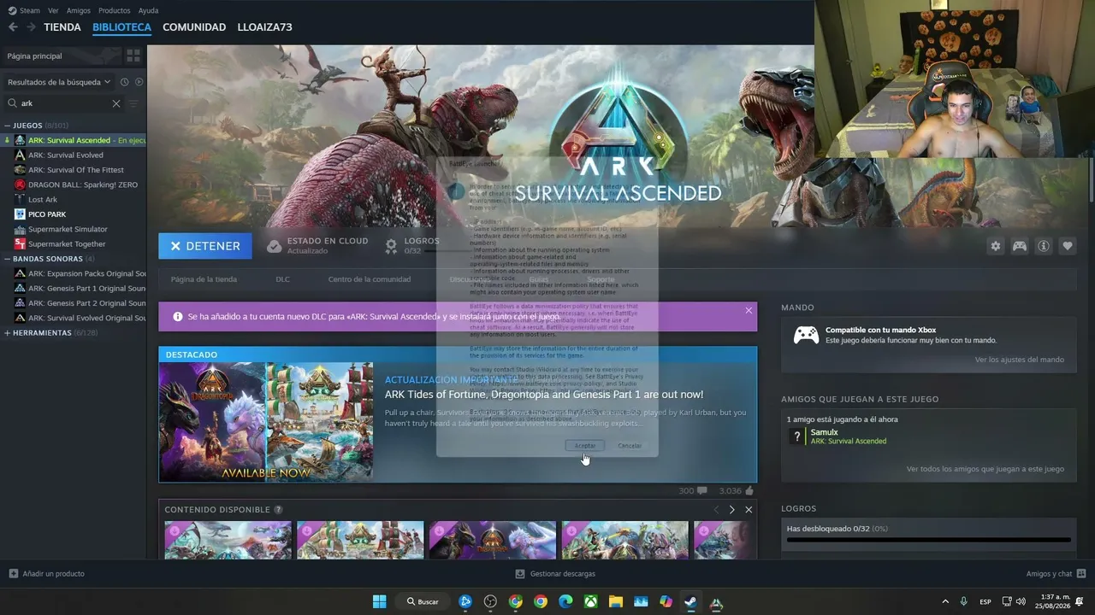
Task: Switch to the COMUNIDAD tab
Action: 194,27
